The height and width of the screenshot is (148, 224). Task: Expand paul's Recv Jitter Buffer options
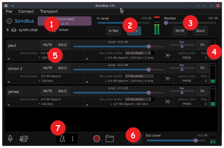(87, 59)
